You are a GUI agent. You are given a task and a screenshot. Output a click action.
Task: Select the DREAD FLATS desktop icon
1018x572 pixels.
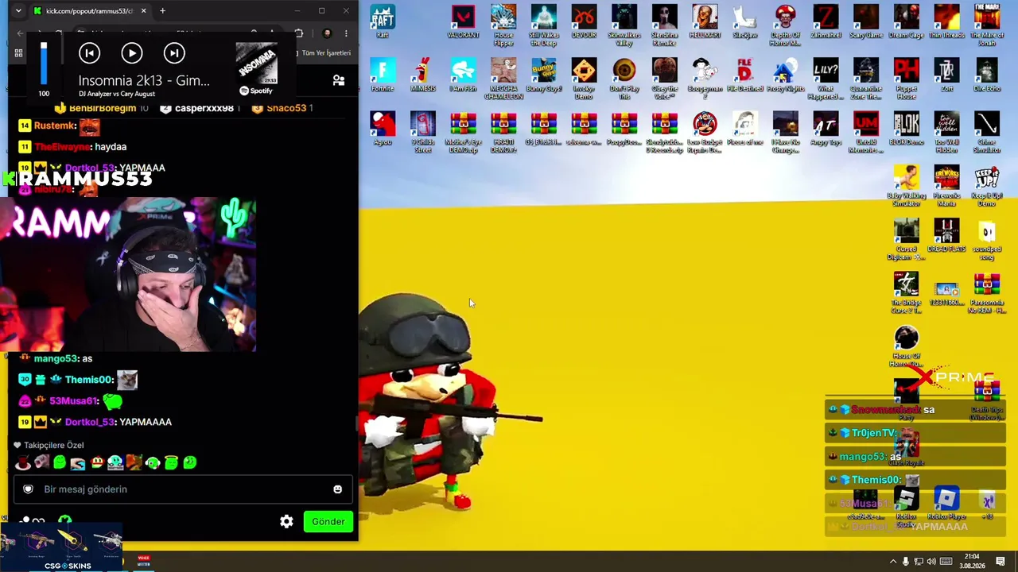(946, 235)
